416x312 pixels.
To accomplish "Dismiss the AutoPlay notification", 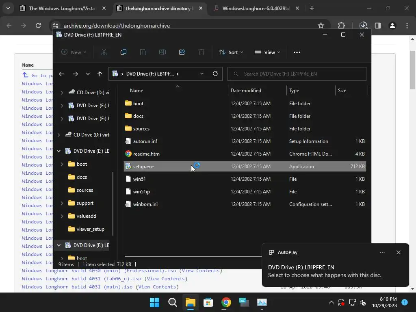I will pyautogui.click(x=399, y=252).
